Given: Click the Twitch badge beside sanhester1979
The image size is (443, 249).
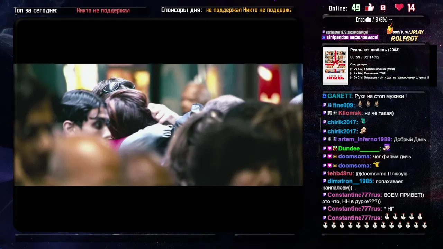Looking at the screenshot, I should (324, 32).
